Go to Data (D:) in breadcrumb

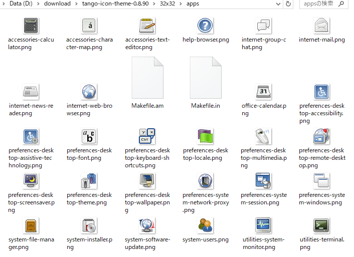coord(21,4)
